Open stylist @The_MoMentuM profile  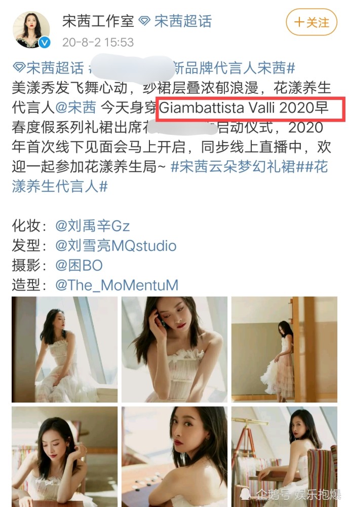click(117, 285)
